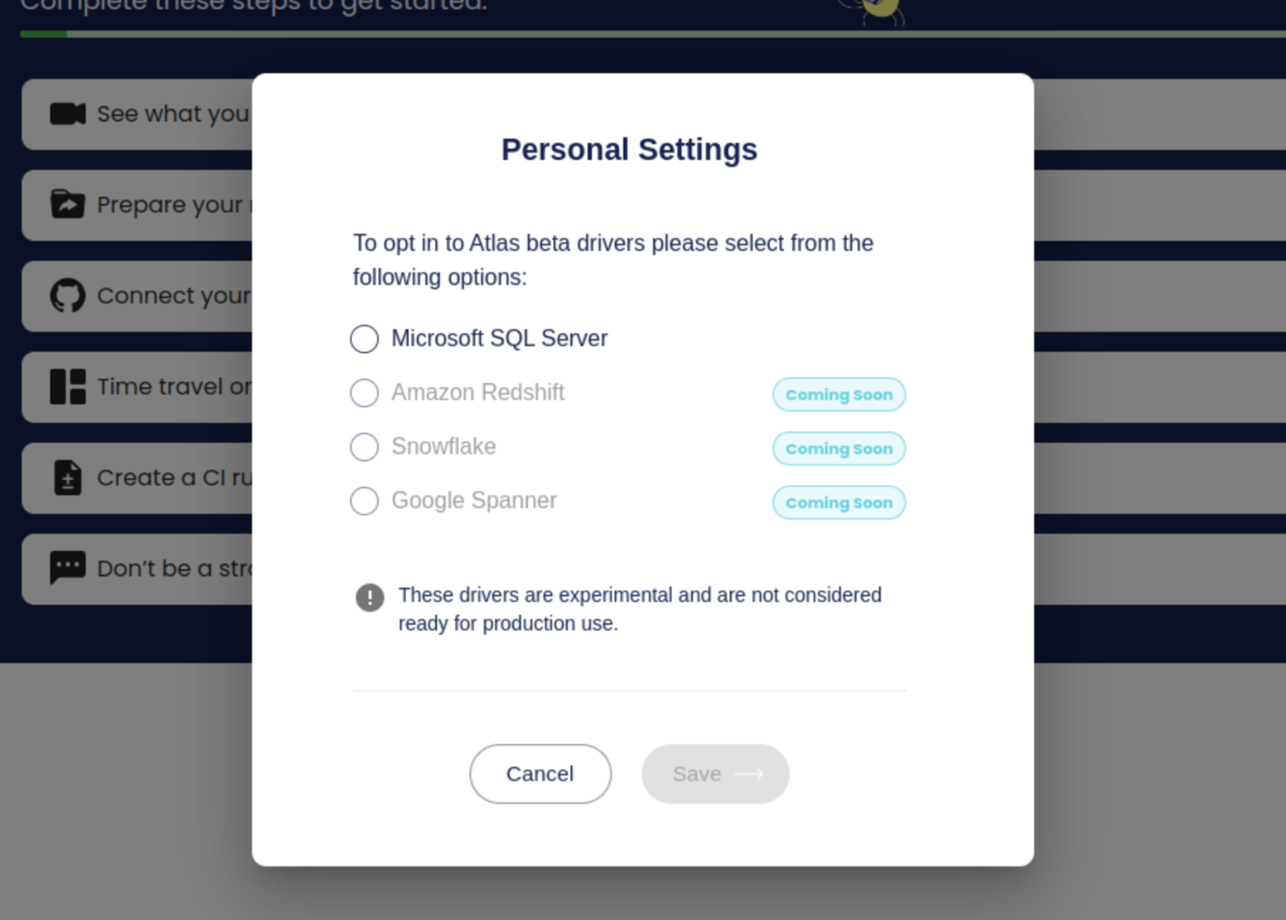Click the video camera icon beside 'See what you'
The image size is (1286, 920).
pos(69,113)
